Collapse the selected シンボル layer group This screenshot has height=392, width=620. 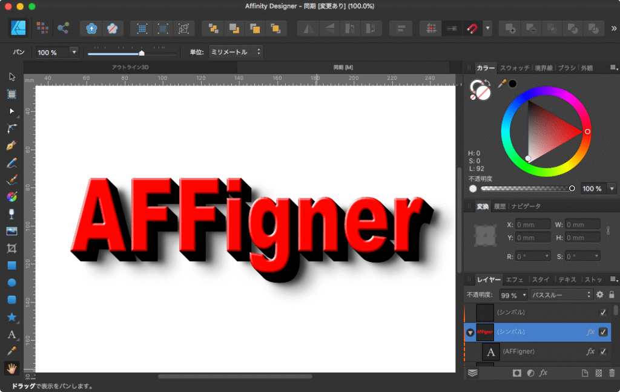[470, 332]
